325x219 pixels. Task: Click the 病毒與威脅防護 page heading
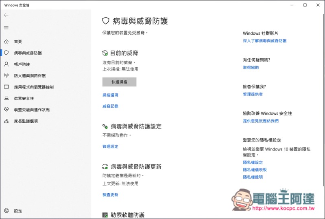tap(140, 21)
